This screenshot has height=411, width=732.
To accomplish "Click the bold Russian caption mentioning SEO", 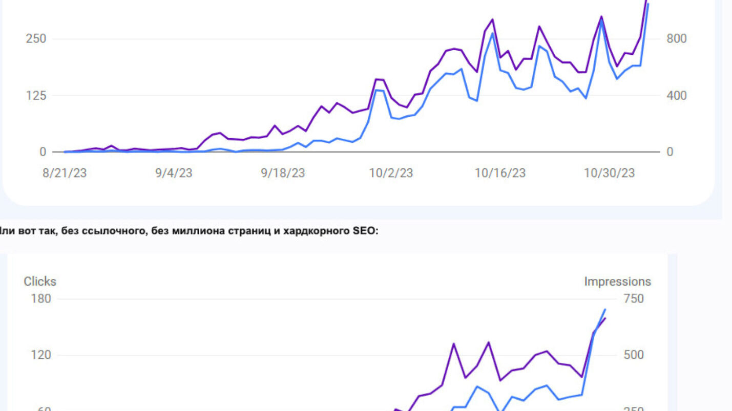I will pos(189,231).
